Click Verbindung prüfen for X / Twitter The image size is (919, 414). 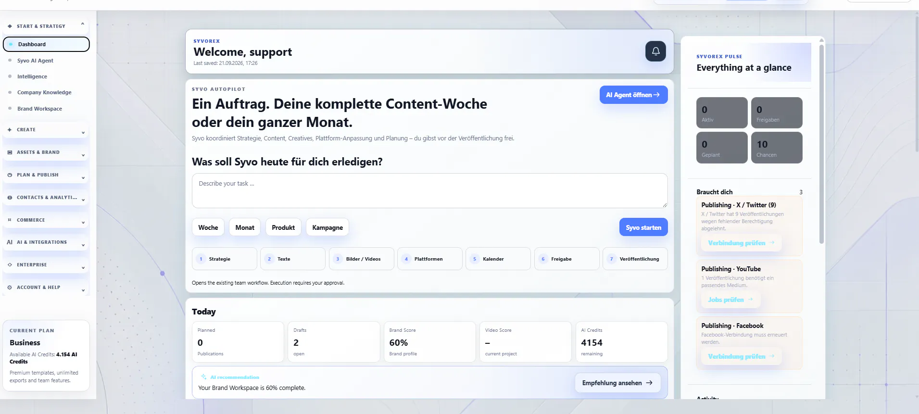(741, 243)
